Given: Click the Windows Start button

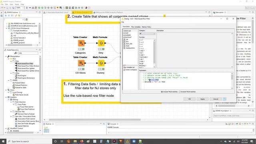Looking at the screenshot, I should point(3,141).
